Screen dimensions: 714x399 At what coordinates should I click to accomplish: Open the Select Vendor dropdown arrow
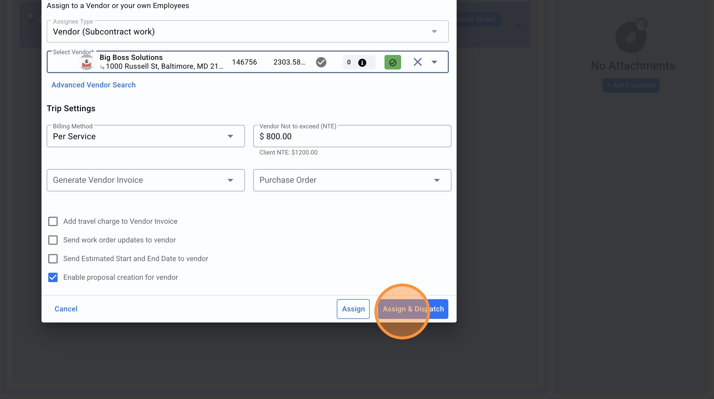(x=434, y=62)
